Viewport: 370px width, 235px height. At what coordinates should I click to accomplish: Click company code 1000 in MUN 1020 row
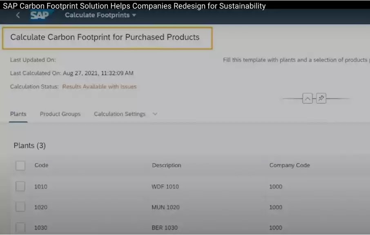tap(276, 207)
